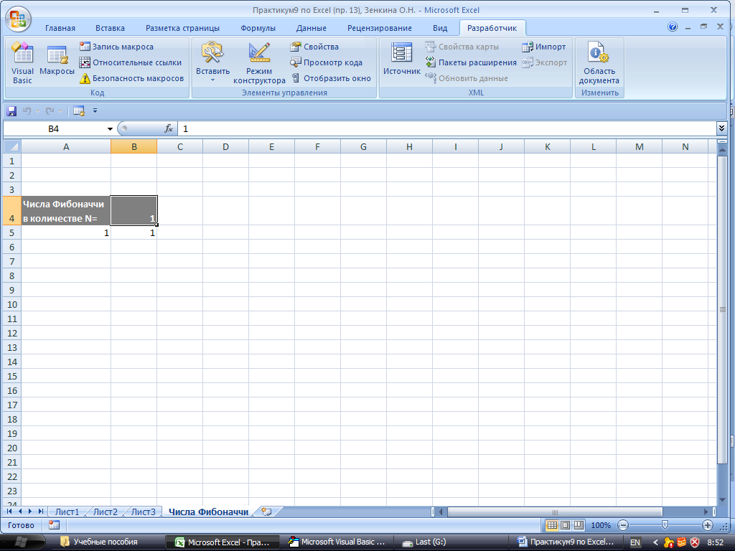Viewport: 735px width, 551px height.
Task: Open Пакеты расширения dialog
Action: (x=471, y=62)
